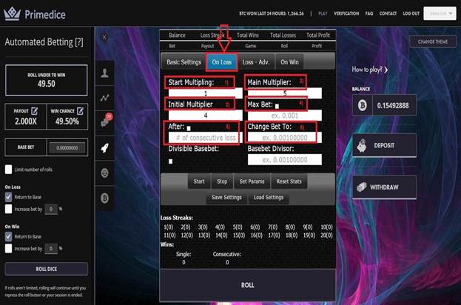Click the Save Settings button
This screenshot has width=461, height=305.
click(226, 198)
